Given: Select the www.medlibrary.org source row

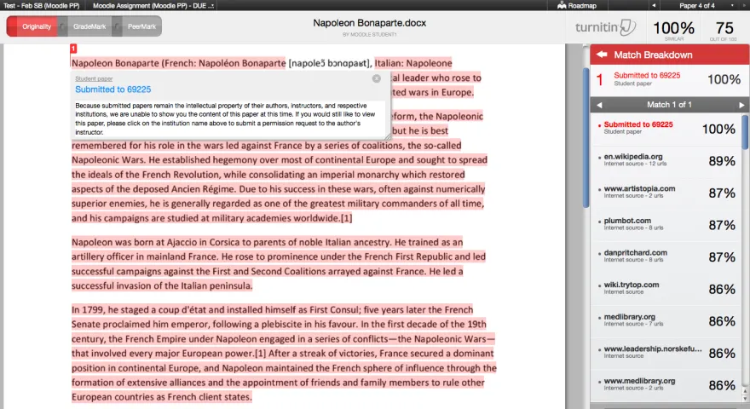Looking at the screenshot, I should coord(666,384).
